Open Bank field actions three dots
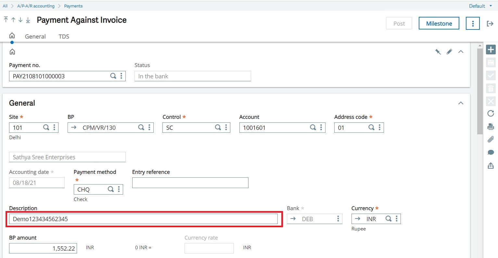The width and height of the screenshot is (498, 258). tap(338, 219)
